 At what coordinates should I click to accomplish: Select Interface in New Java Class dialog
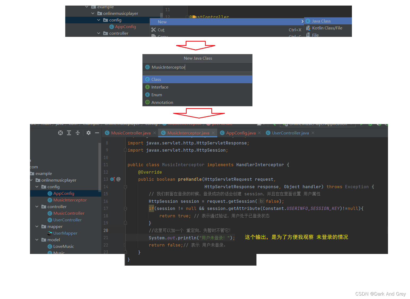pyautogui.click(x=197, y=87)
